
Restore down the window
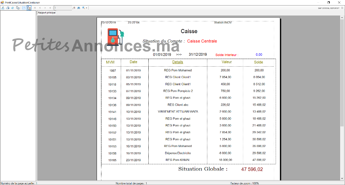[x=329, y=2]
